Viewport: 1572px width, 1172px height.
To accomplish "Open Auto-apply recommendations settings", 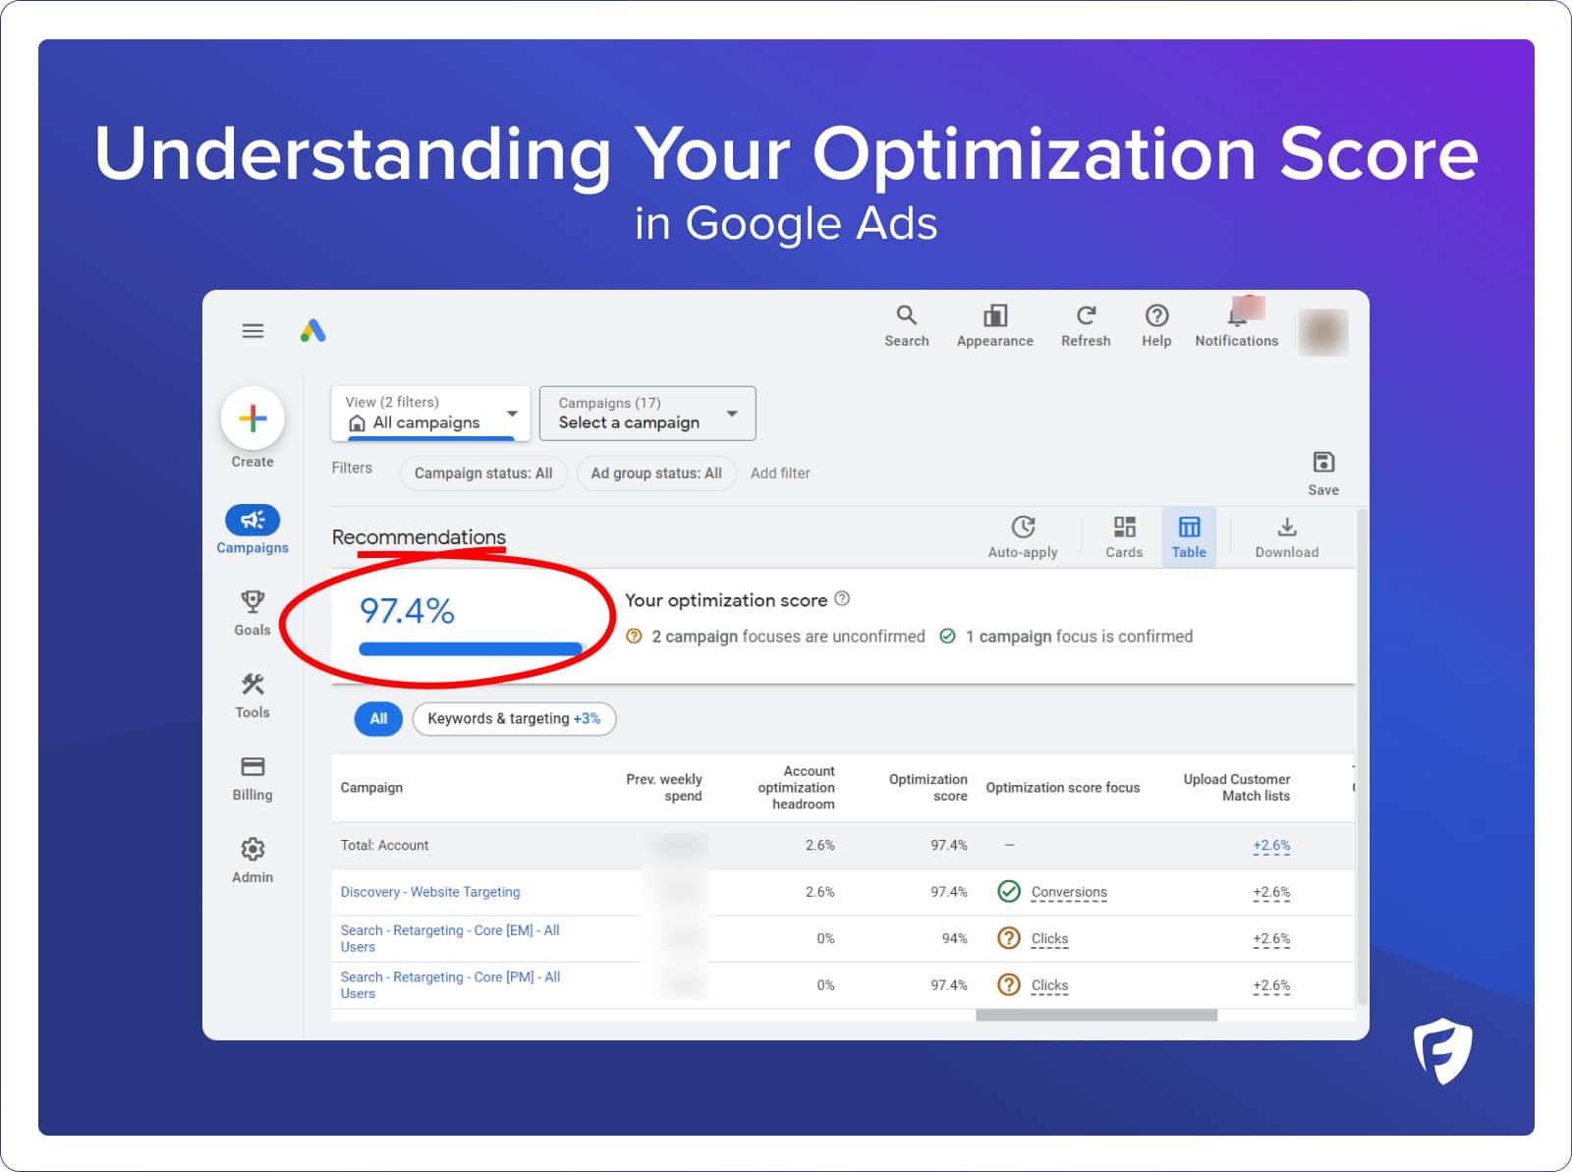I will coord(1023,537).
